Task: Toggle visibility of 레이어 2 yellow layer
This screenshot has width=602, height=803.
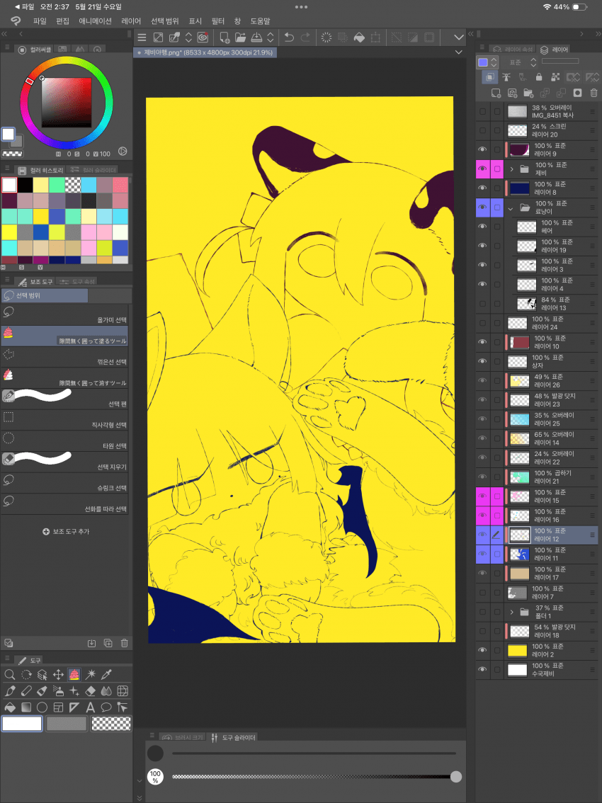Action: [482, 650]
